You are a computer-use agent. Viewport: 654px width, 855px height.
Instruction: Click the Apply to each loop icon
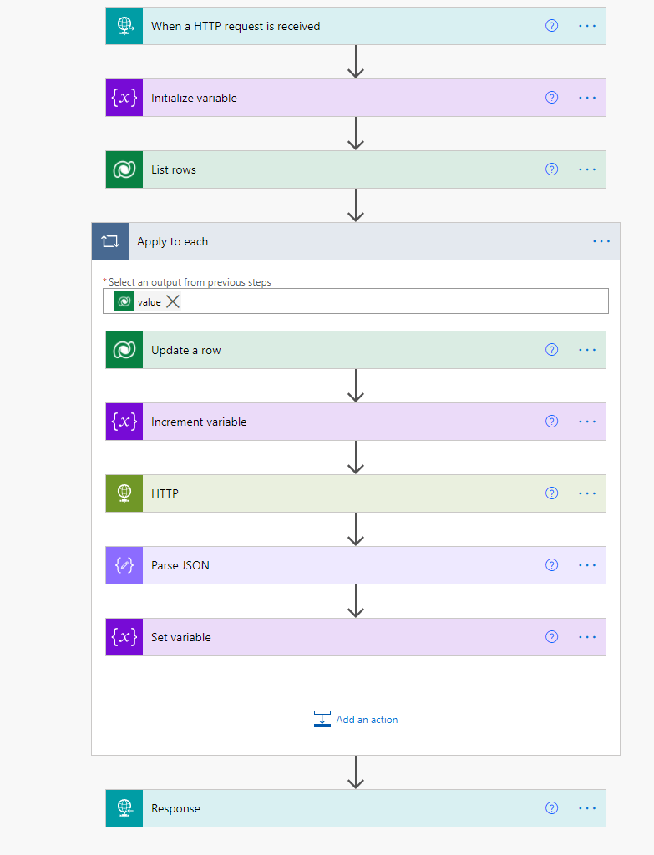110,241
